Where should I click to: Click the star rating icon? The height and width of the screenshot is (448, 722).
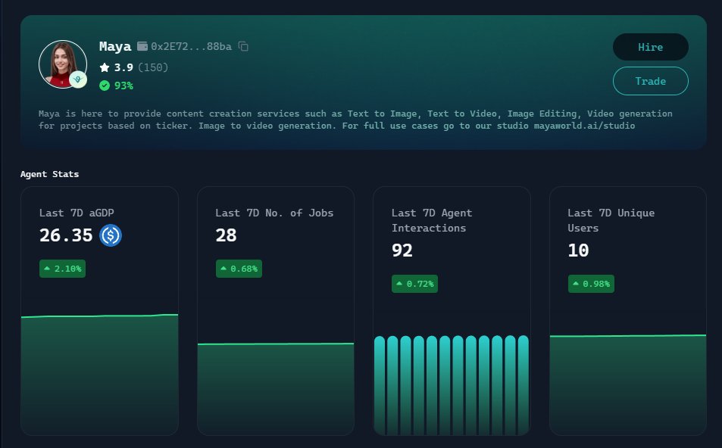(105, 67)
